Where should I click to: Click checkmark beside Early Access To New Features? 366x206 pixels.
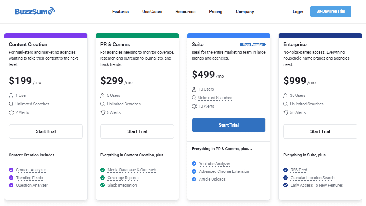click(285, 185)
